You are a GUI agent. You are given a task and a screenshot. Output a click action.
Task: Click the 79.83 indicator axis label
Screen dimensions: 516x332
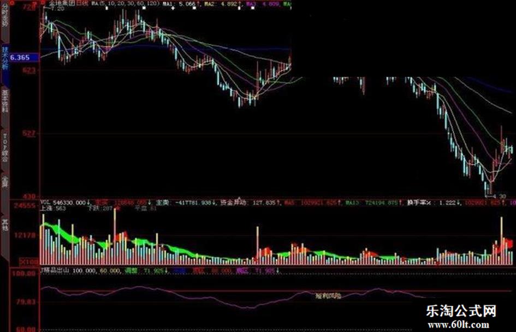coord(26,302)
